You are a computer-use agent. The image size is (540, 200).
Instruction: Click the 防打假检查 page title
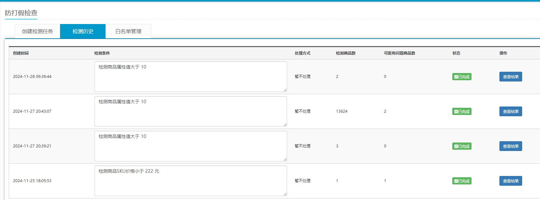(x=21, y=13)
